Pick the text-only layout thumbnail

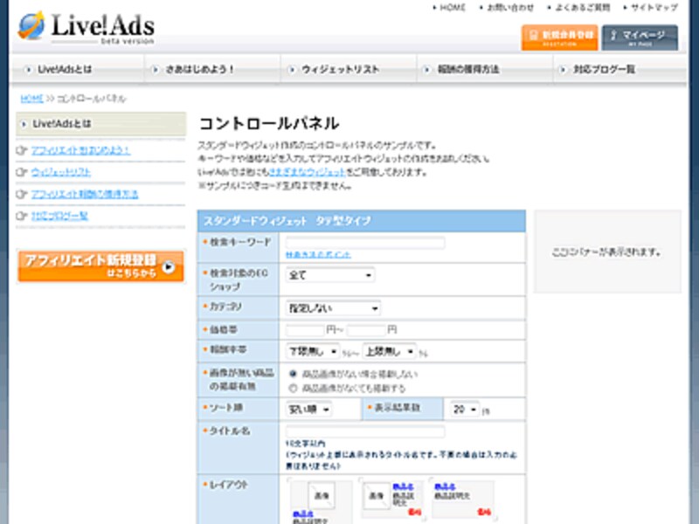coord(462,500)
